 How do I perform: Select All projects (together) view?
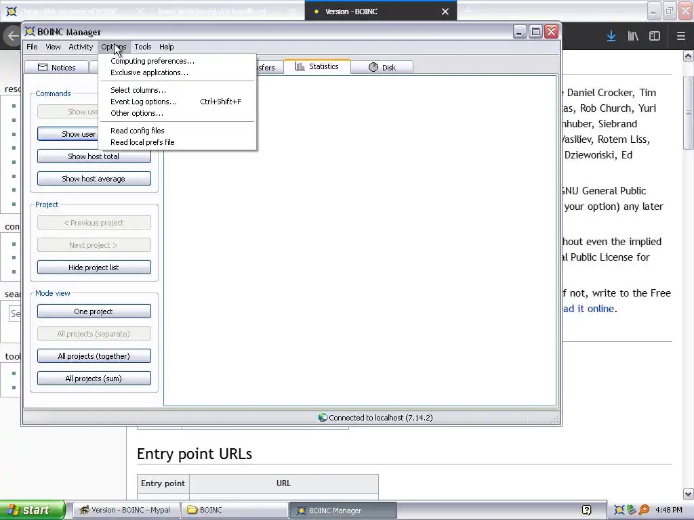click(94, 356)
